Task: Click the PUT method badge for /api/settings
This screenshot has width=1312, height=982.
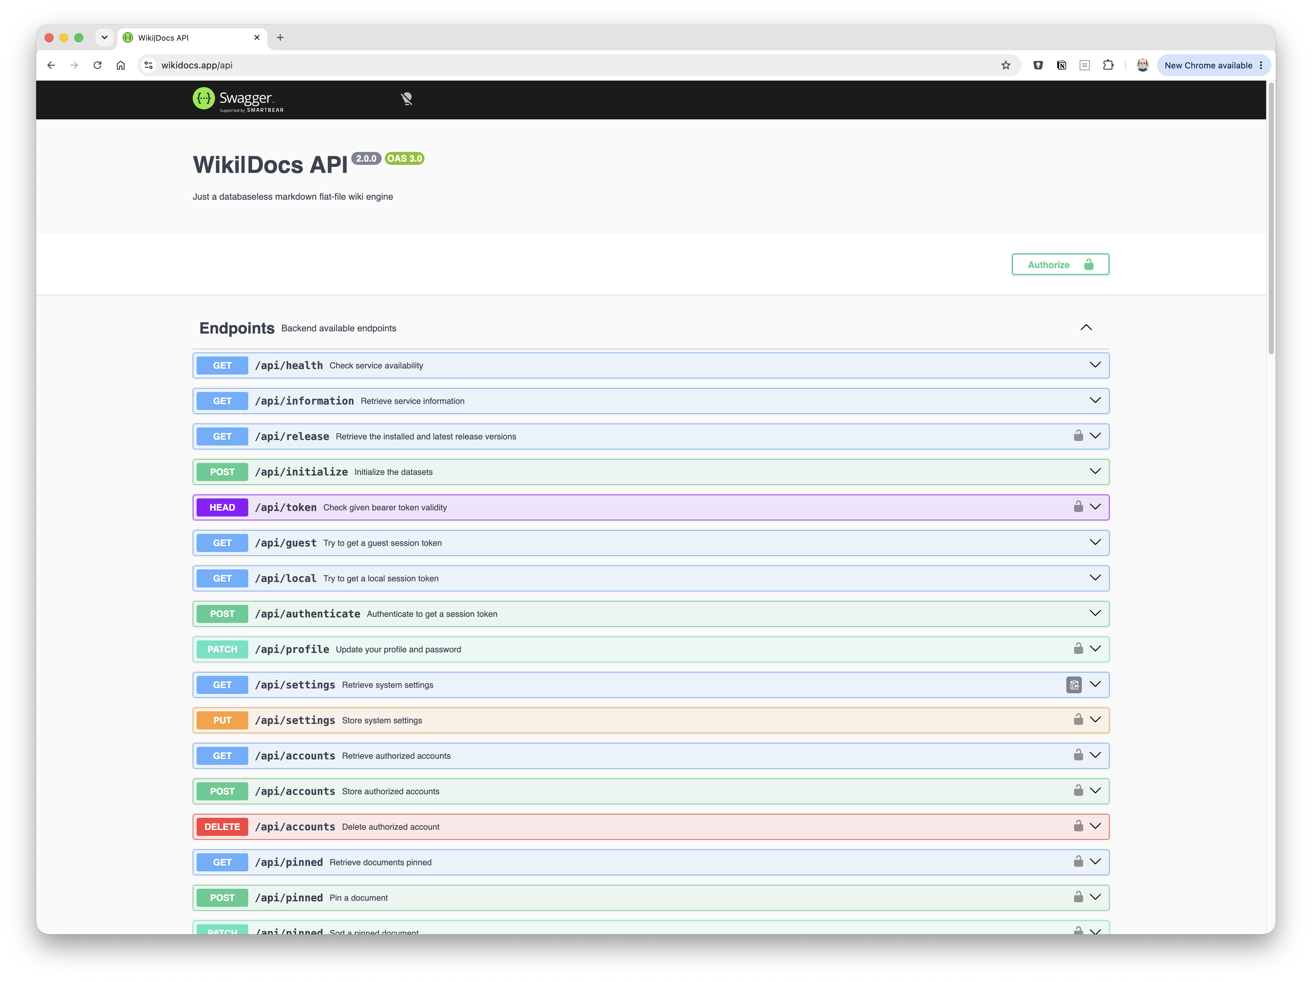Action: click(x=222, y=720)
